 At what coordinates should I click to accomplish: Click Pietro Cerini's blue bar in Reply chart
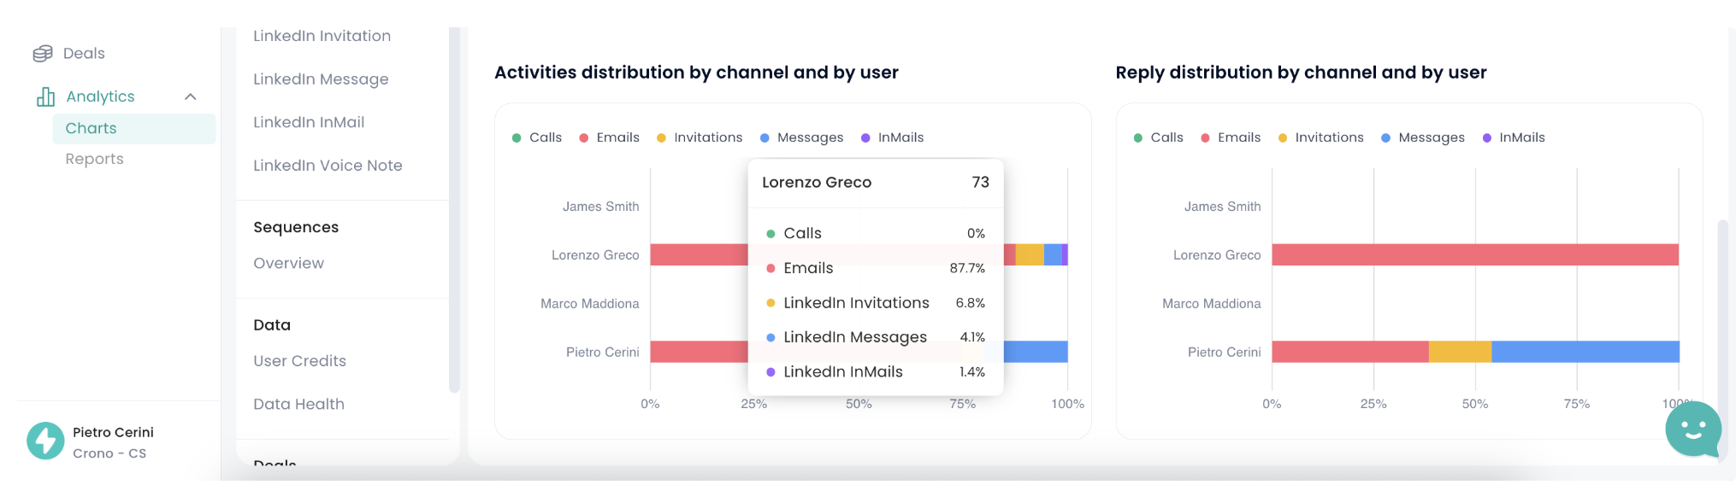[1585, 352]
